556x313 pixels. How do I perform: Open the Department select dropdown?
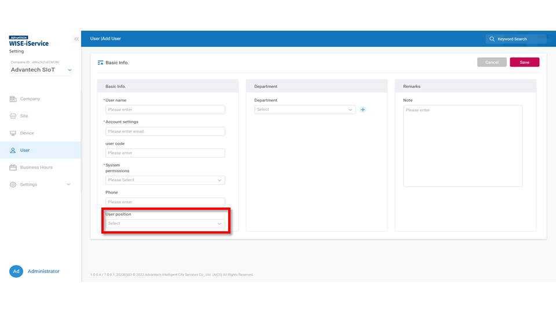[305, 110]
